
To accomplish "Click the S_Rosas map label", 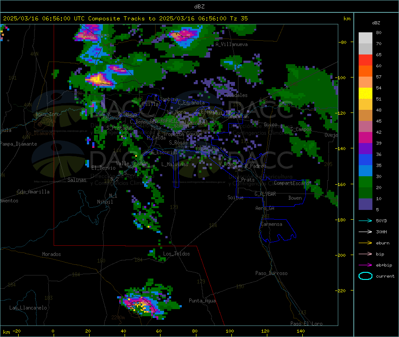I will 178,143.
